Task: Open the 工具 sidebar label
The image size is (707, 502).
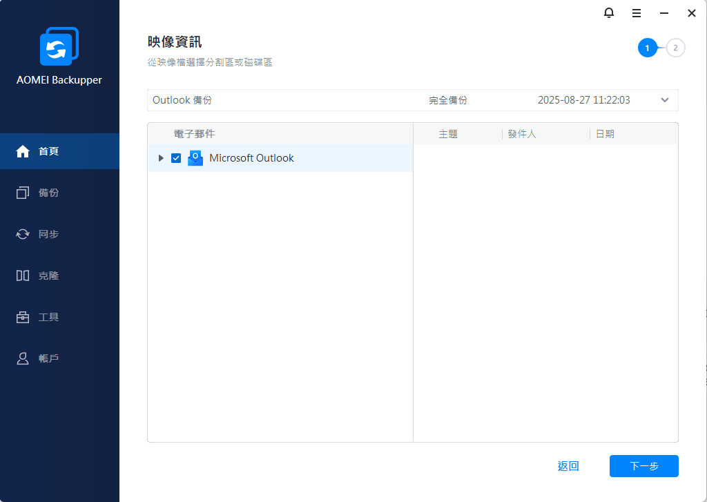Action: click(49, 317)
